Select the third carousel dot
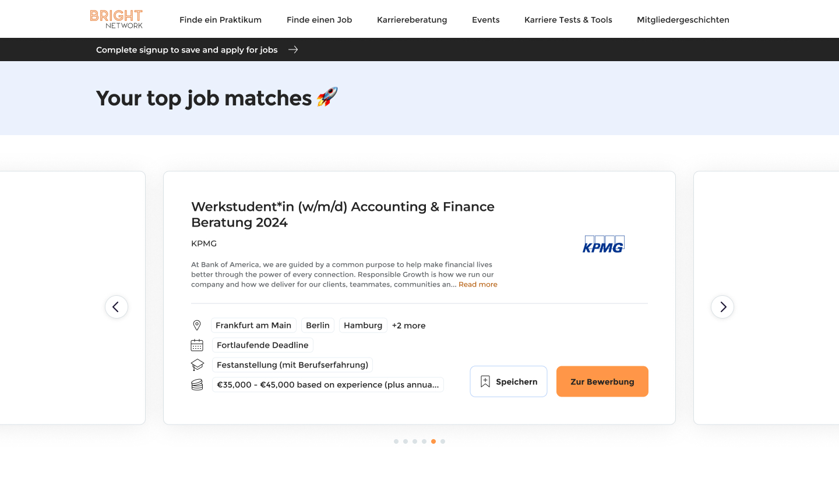The height and width of the screenshot is (495, 839). 415,441
